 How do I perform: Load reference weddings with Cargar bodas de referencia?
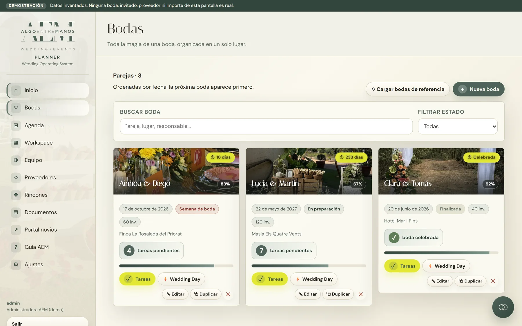(x=407, y=89)
